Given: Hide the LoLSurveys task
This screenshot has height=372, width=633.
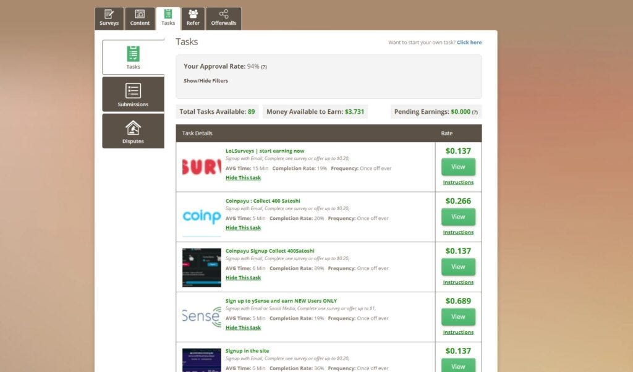Looking at the screenshot, I should tap(243, 178).
